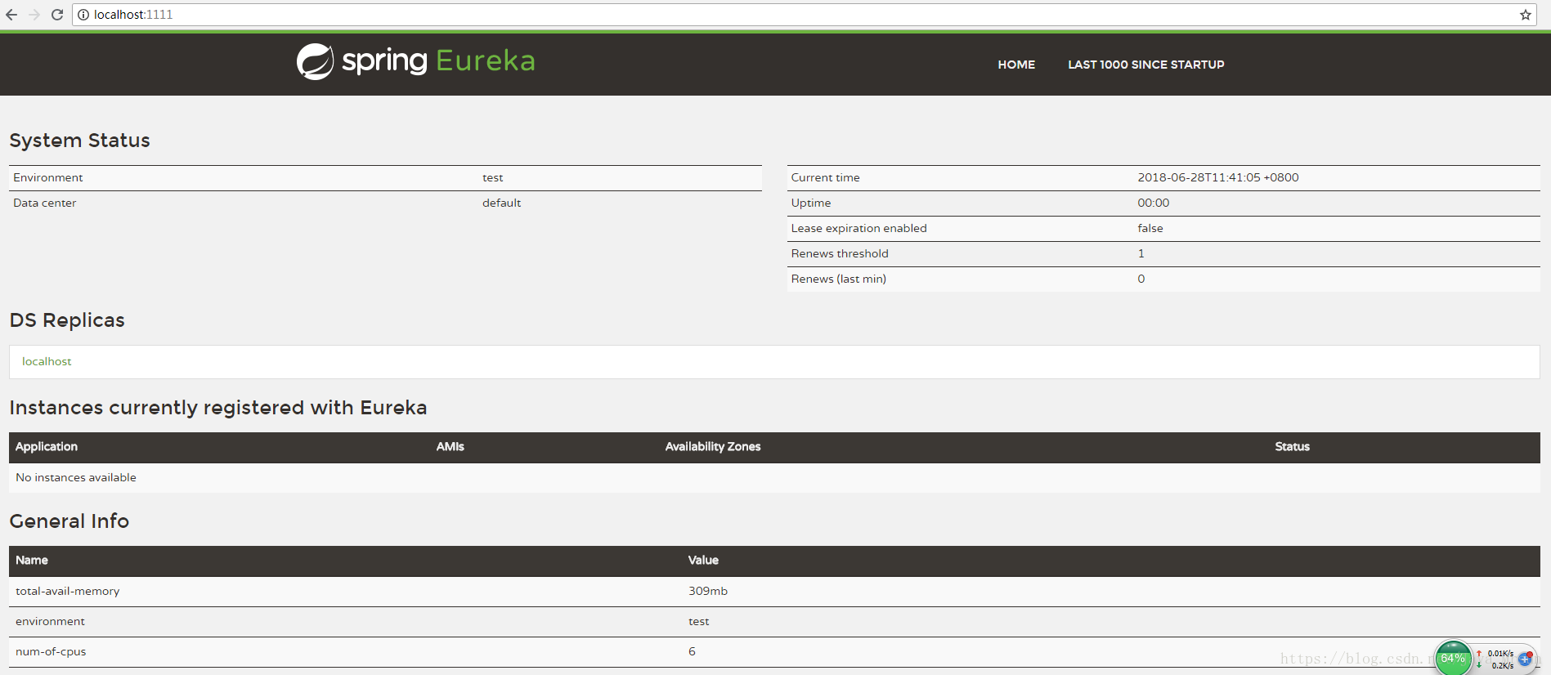Click the Application column header
1551x675 pixels.
click(x=47, y=446)
